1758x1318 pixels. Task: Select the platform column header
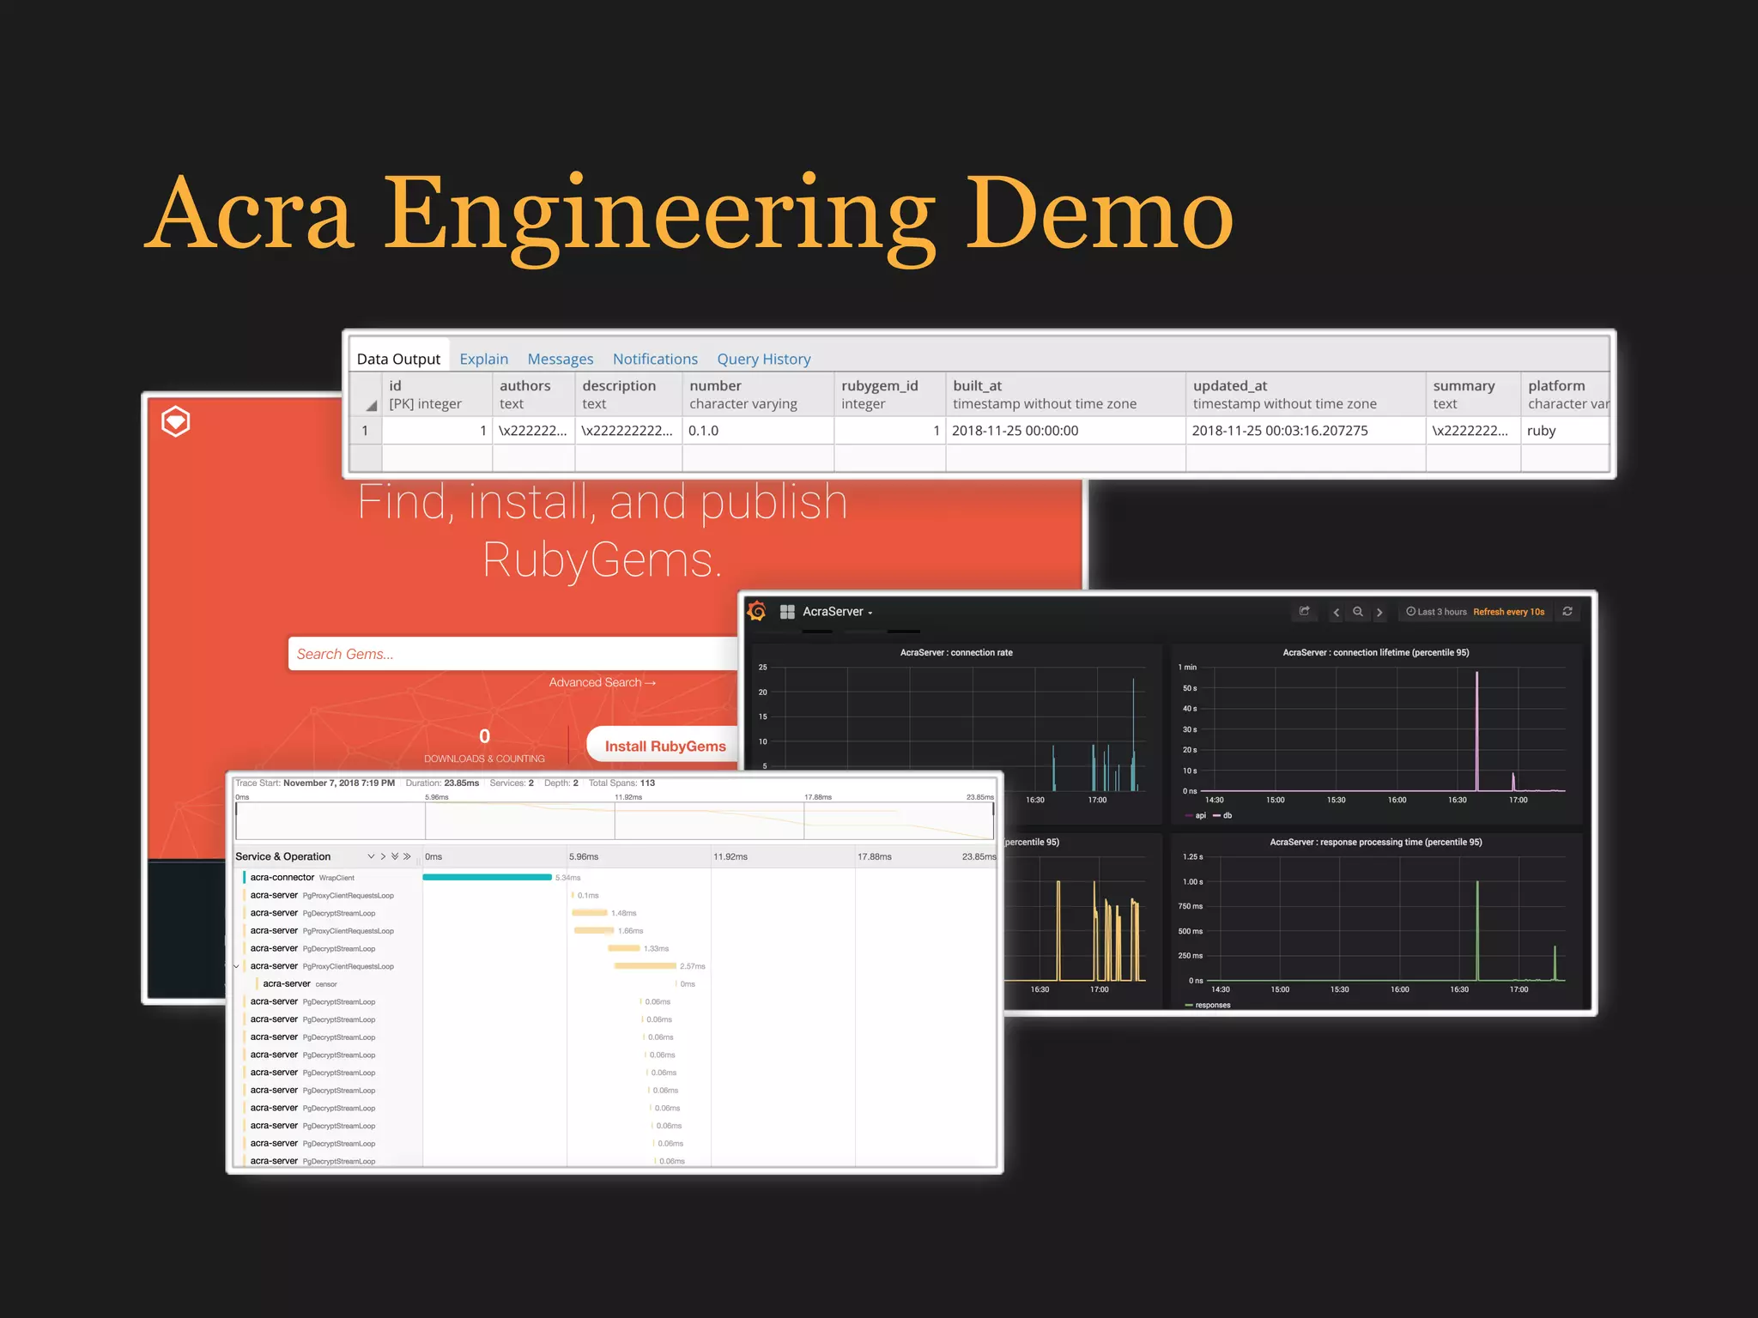coord(1565,395)
